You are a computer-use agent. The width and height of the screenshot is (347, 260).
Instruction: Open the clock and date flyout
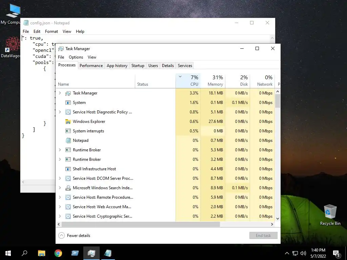click(318, 253)
